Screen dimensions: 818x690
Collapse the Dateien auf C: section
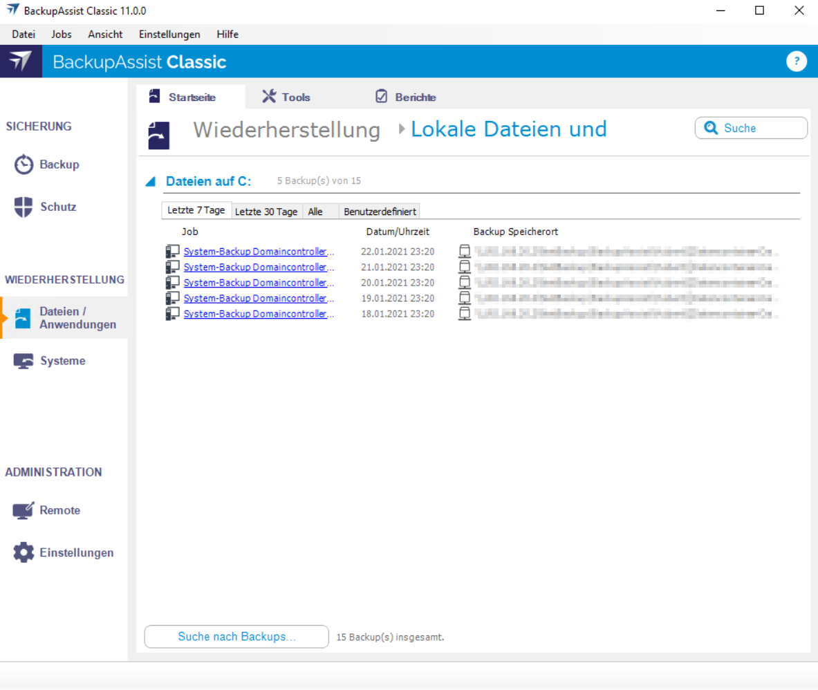tap(150, 182)
